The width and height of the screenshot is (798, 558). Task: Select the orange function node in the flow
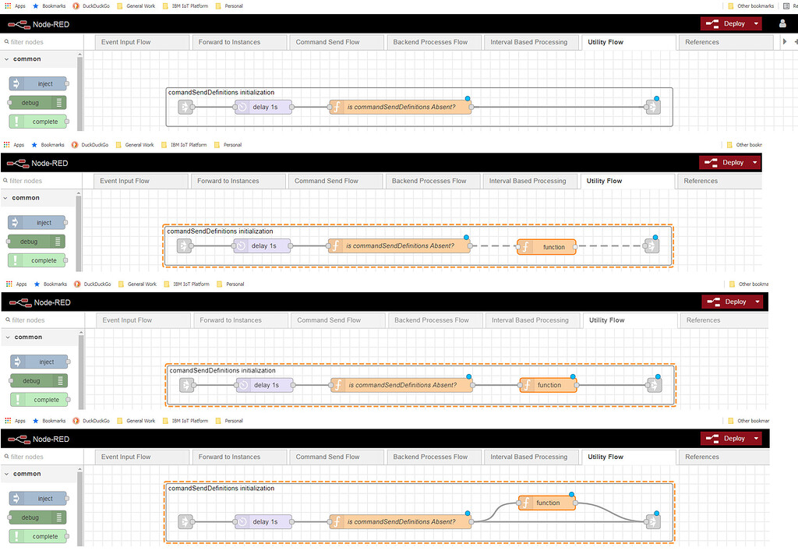pyautogui.click(x=546, y=246)
